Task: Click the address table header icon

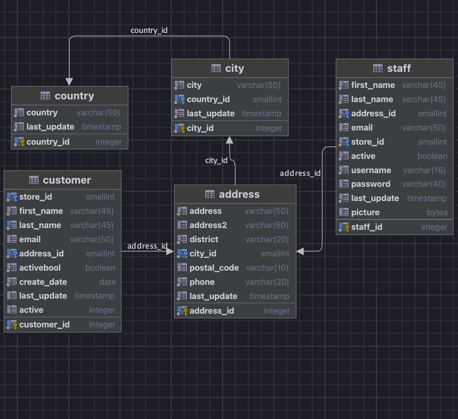Action: tap(210, 195)
